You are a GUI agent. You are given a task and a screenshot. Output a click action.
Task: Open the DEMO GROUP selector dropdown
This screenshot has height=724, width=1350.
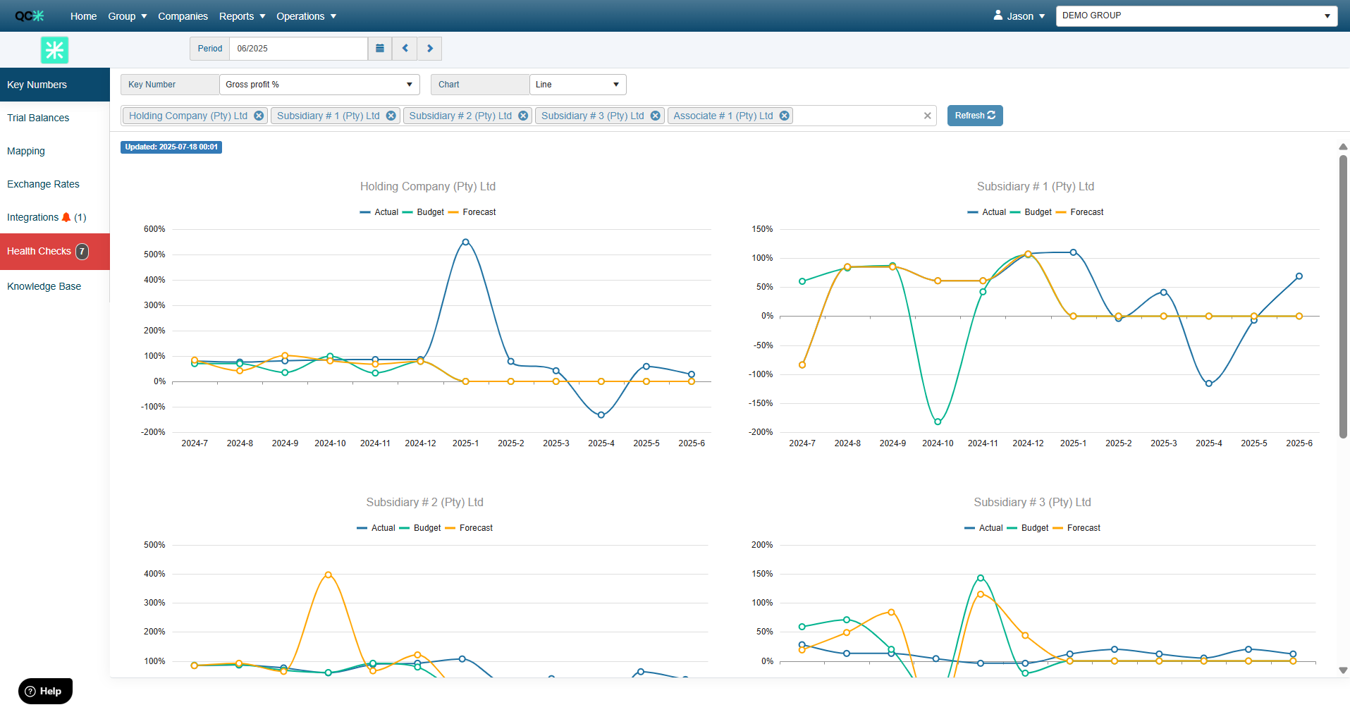click(x=1196, y=16)
